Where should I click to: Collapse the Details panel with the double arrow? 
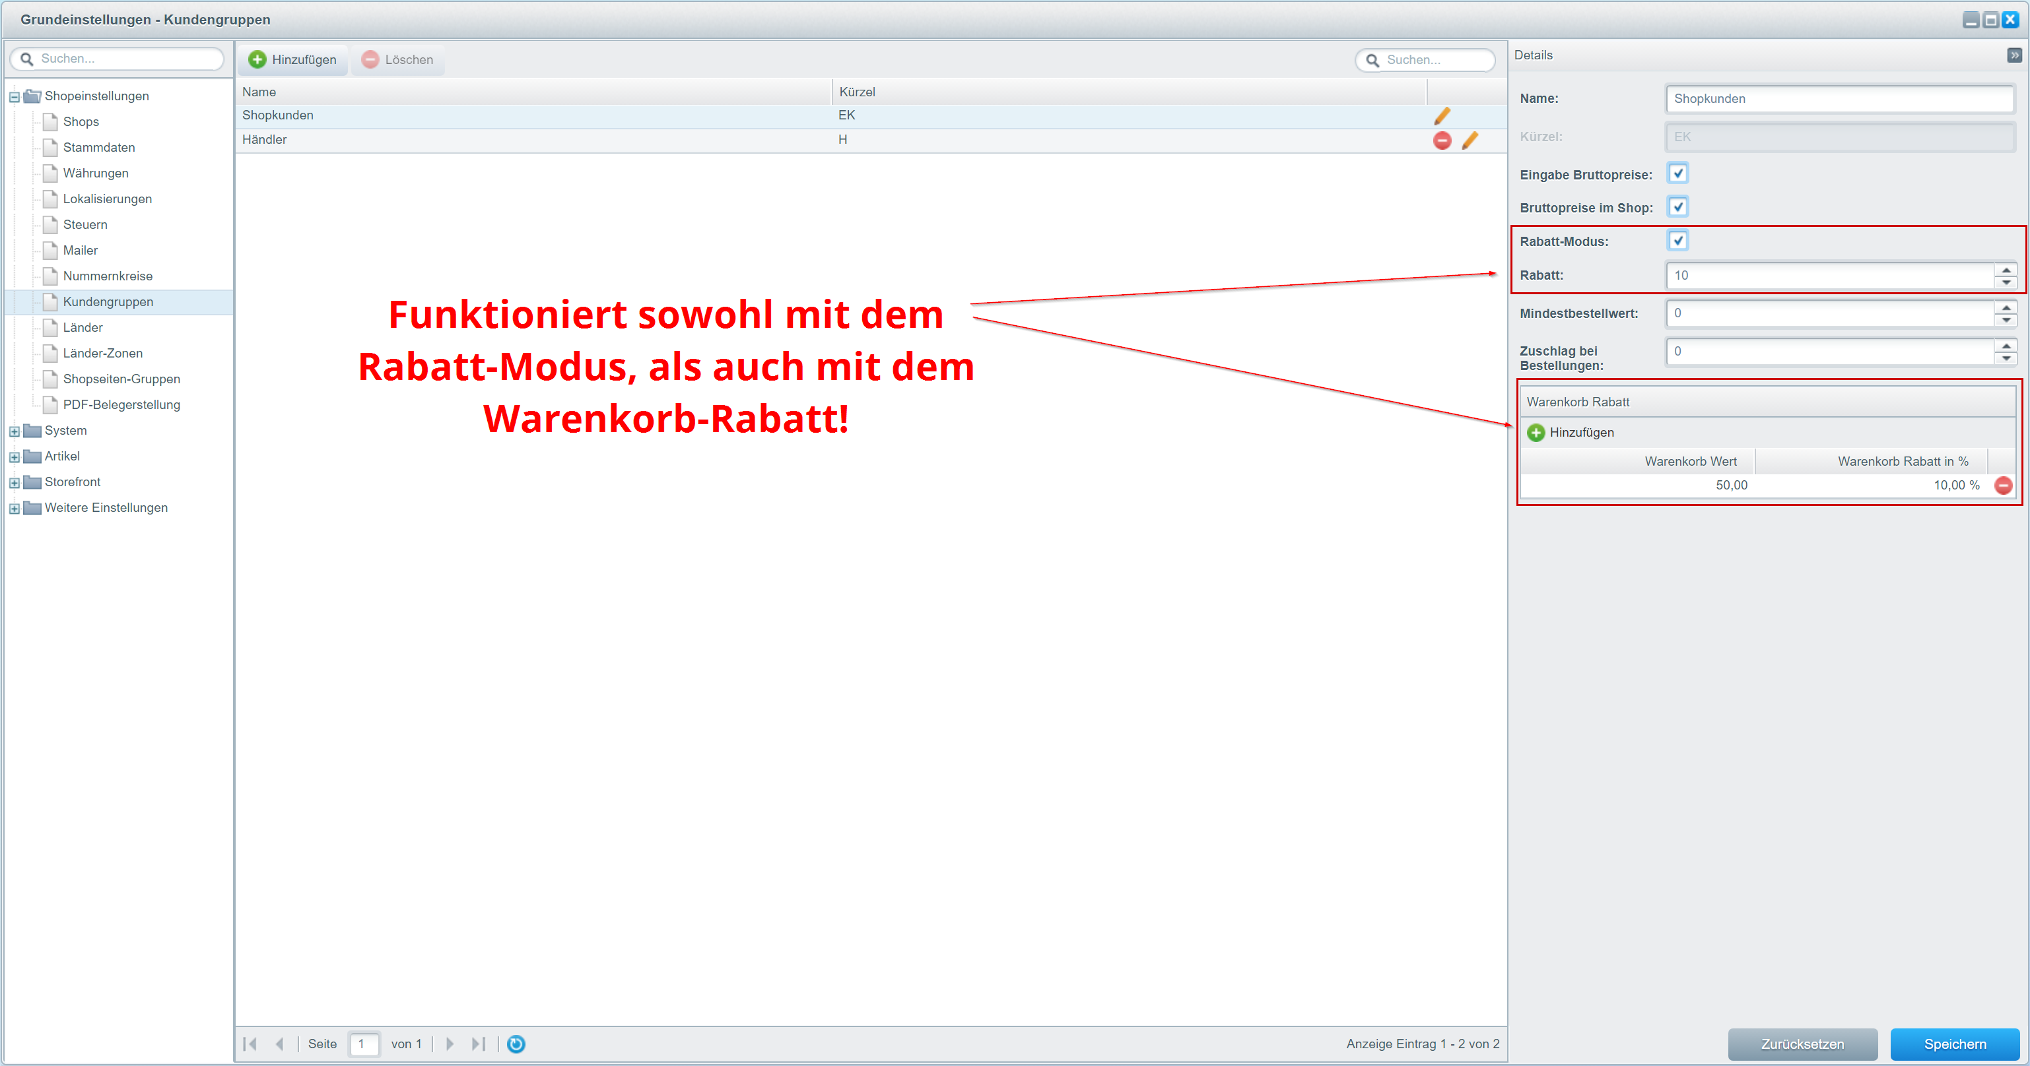tap(2013, 55)
